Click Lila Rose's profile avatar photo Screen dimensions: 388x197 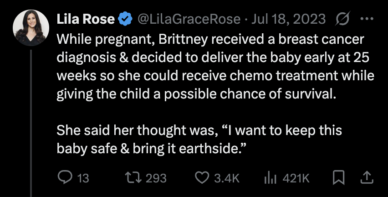(x=31, y=28)
